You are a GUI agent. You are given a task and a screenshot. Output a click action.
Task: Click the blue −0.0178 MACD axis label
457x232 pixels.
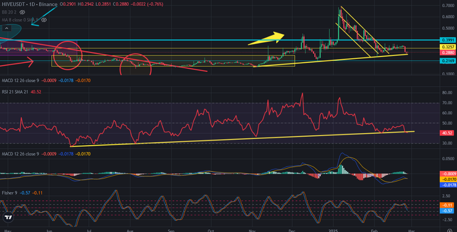pyautogui.click(x=447, y=185)
